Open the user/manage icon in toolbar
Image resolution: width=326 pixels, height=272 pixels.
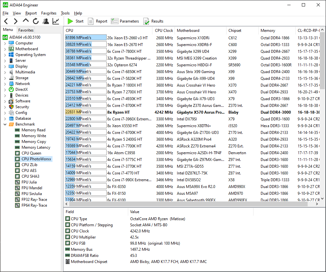click(46, 21)
